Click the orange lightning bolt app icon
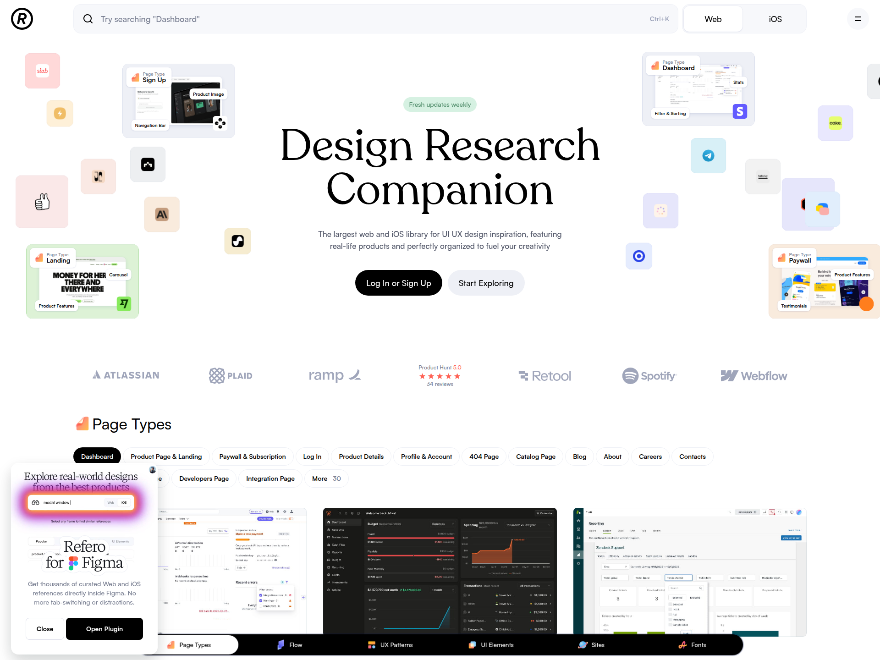The width and height of the screenshot is (880, 660). pos(60,113)
